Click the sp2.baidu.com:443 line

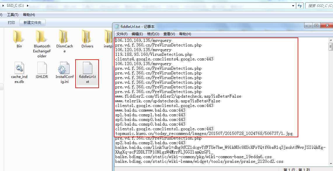click(150, 143)
